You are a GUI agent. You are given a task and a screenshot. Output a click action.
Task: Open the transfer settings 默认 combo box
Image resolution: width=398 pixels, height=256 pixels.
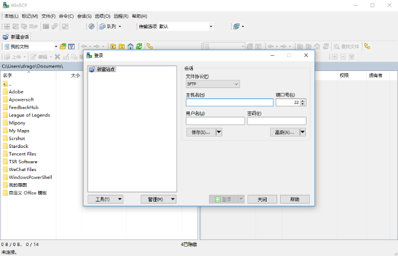coord(186,27)
